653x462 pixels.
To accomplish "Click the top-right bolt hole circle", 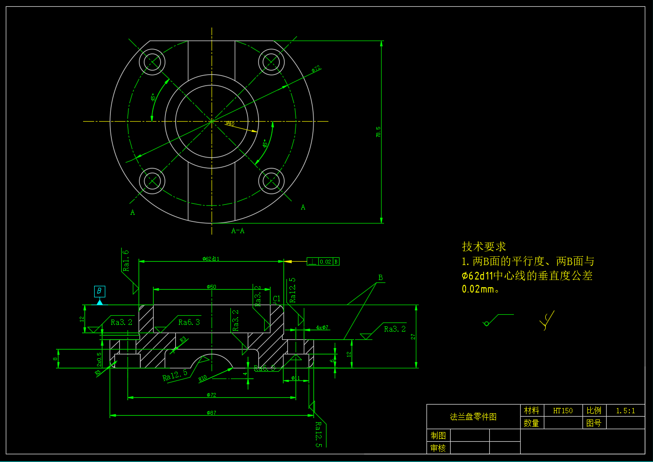I will 271,62.
